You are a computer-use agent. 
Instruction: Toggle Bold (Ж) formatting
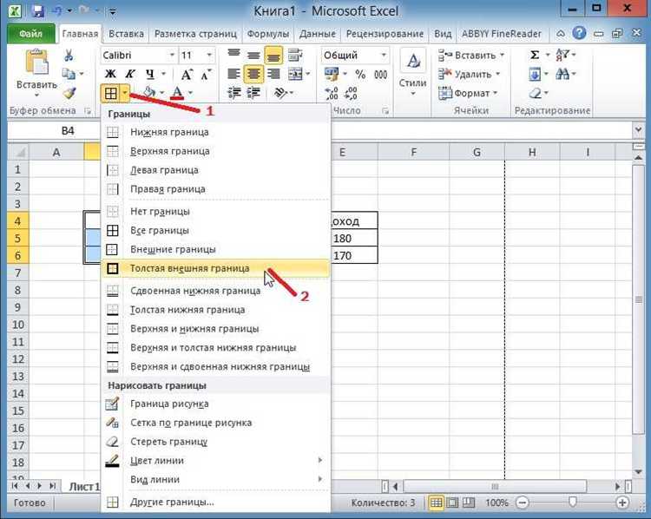pos(110,75)
